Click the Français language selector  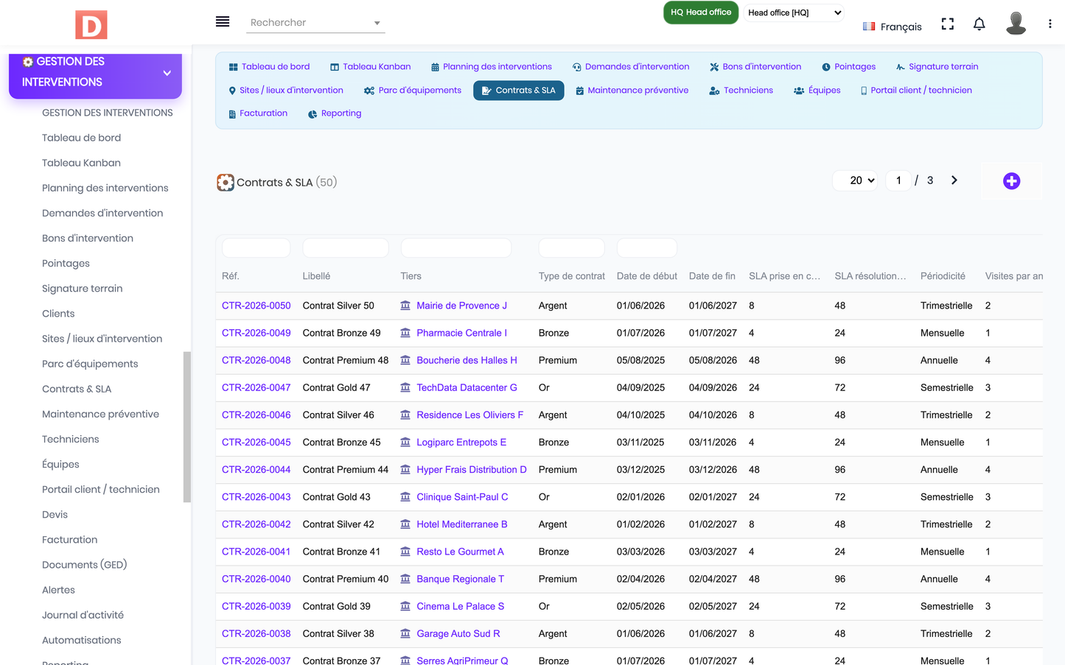tap(893, 27)
